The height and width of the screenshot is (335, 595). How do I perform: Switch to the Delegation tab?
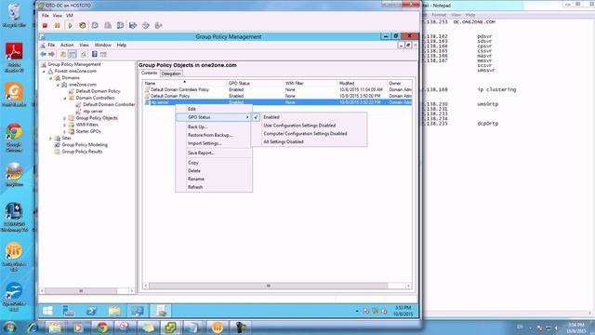(x=171, y=74)
